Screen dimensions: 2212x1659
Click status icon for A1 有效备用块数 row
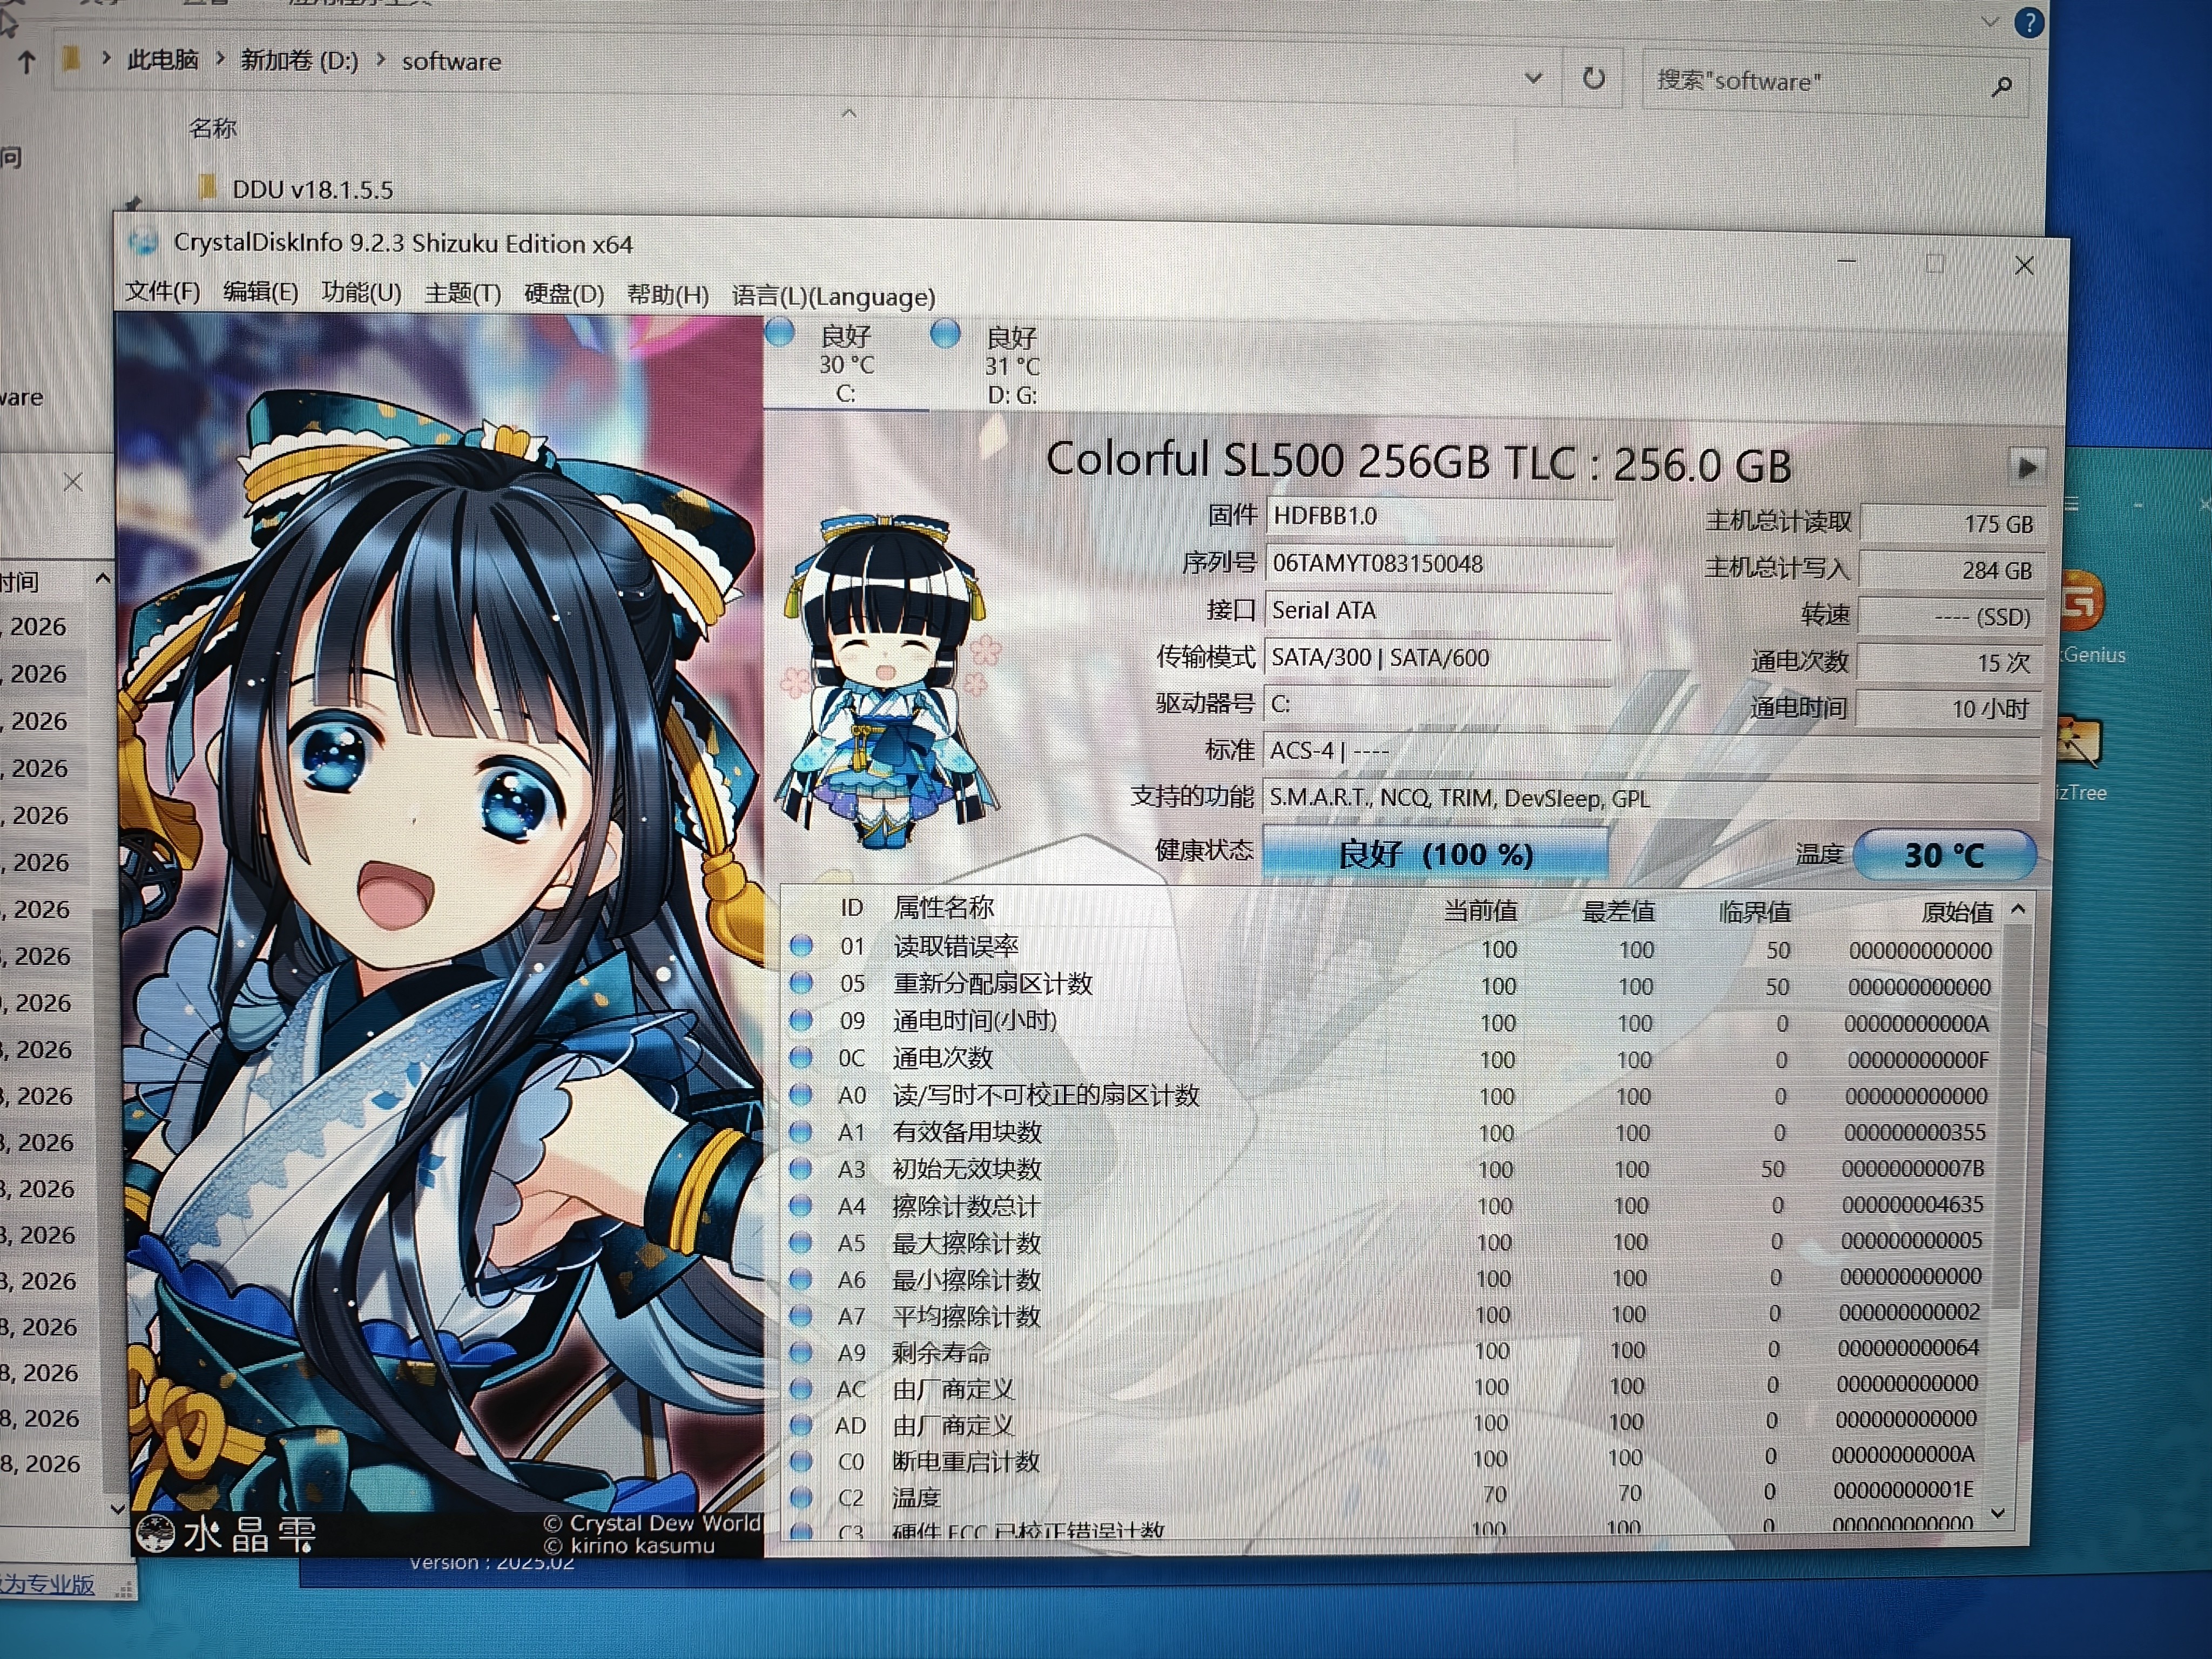801,1131
